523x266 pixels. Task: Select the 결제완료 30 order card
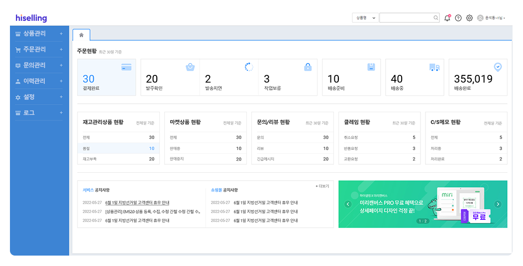(x=106, y=77)
